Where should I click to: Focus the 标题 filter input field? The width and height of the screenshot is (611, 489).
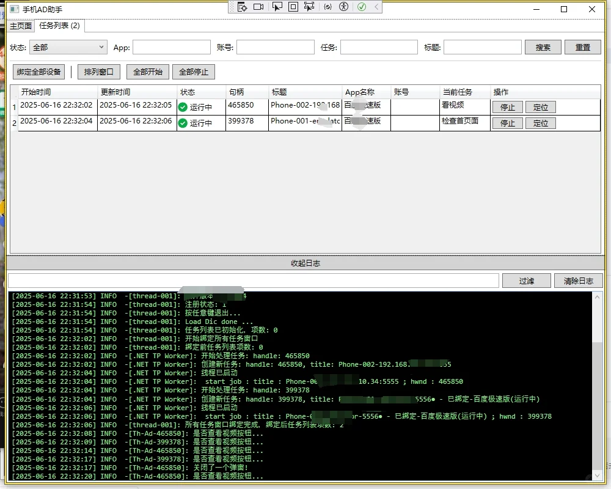483,47
